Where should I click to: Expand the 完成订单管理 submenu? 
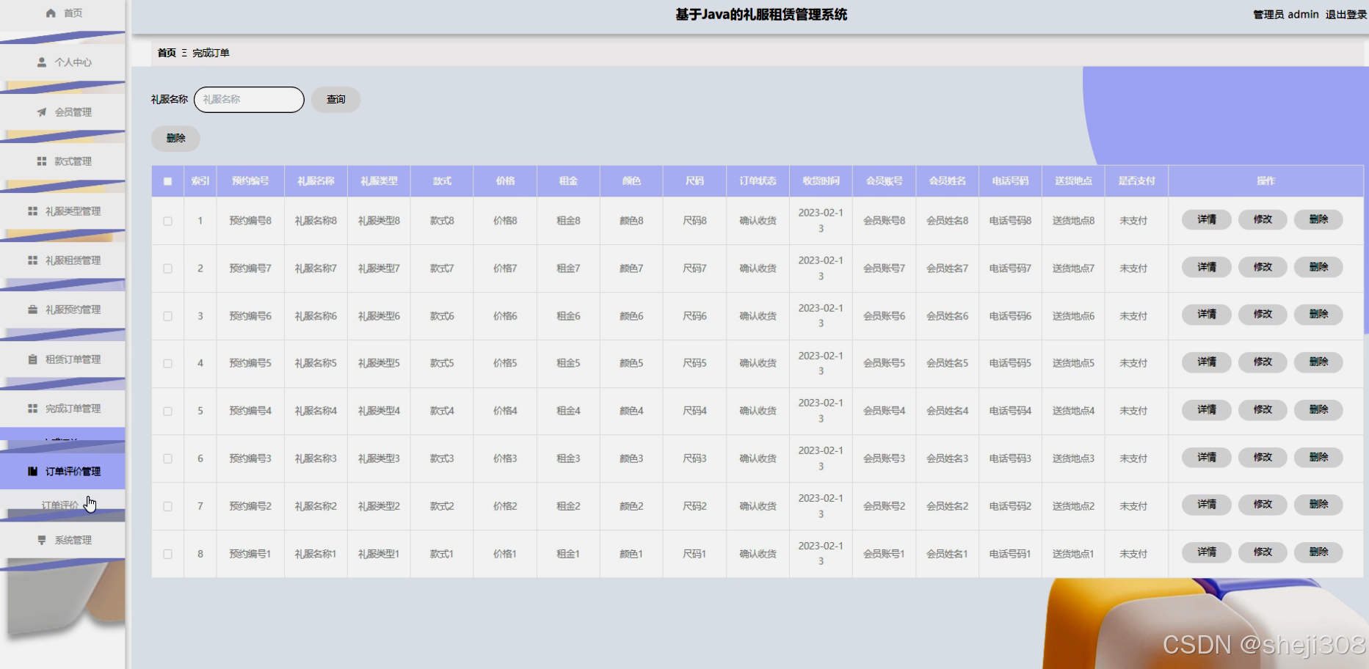pyautogui.click(x=74, y=408)
